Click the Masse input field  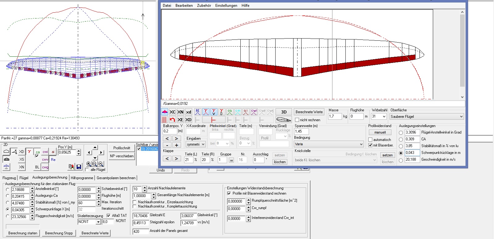[335, 116]
